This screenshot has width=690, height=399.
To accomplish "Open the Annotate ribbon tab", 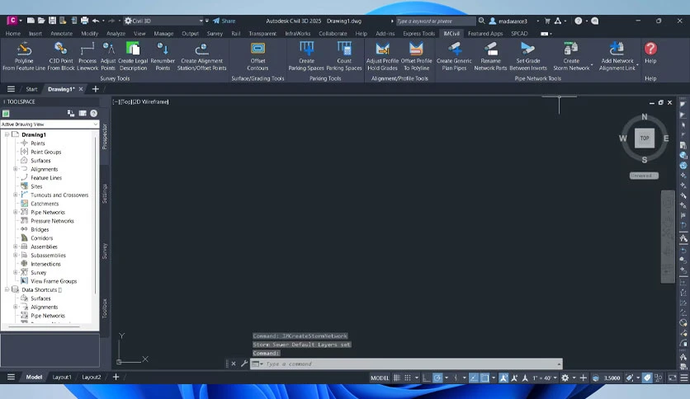I will point(61,34).
